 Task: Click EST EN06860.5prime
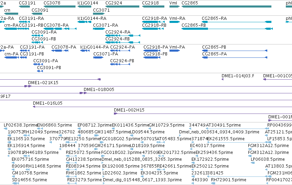pyautogui.click(x=55, y=125)
